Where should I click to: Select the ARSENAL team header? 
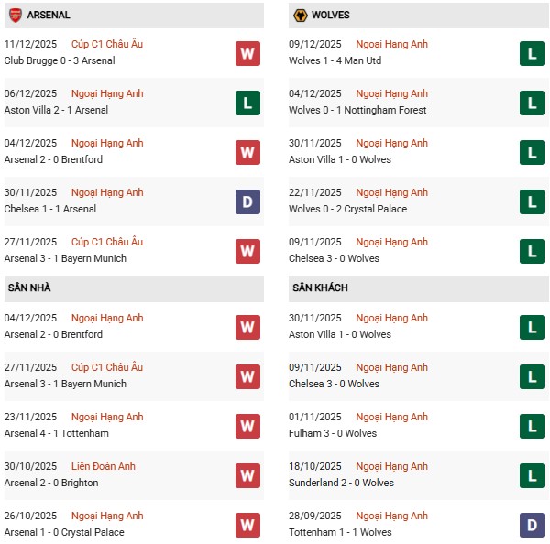[x=49, y=15]
